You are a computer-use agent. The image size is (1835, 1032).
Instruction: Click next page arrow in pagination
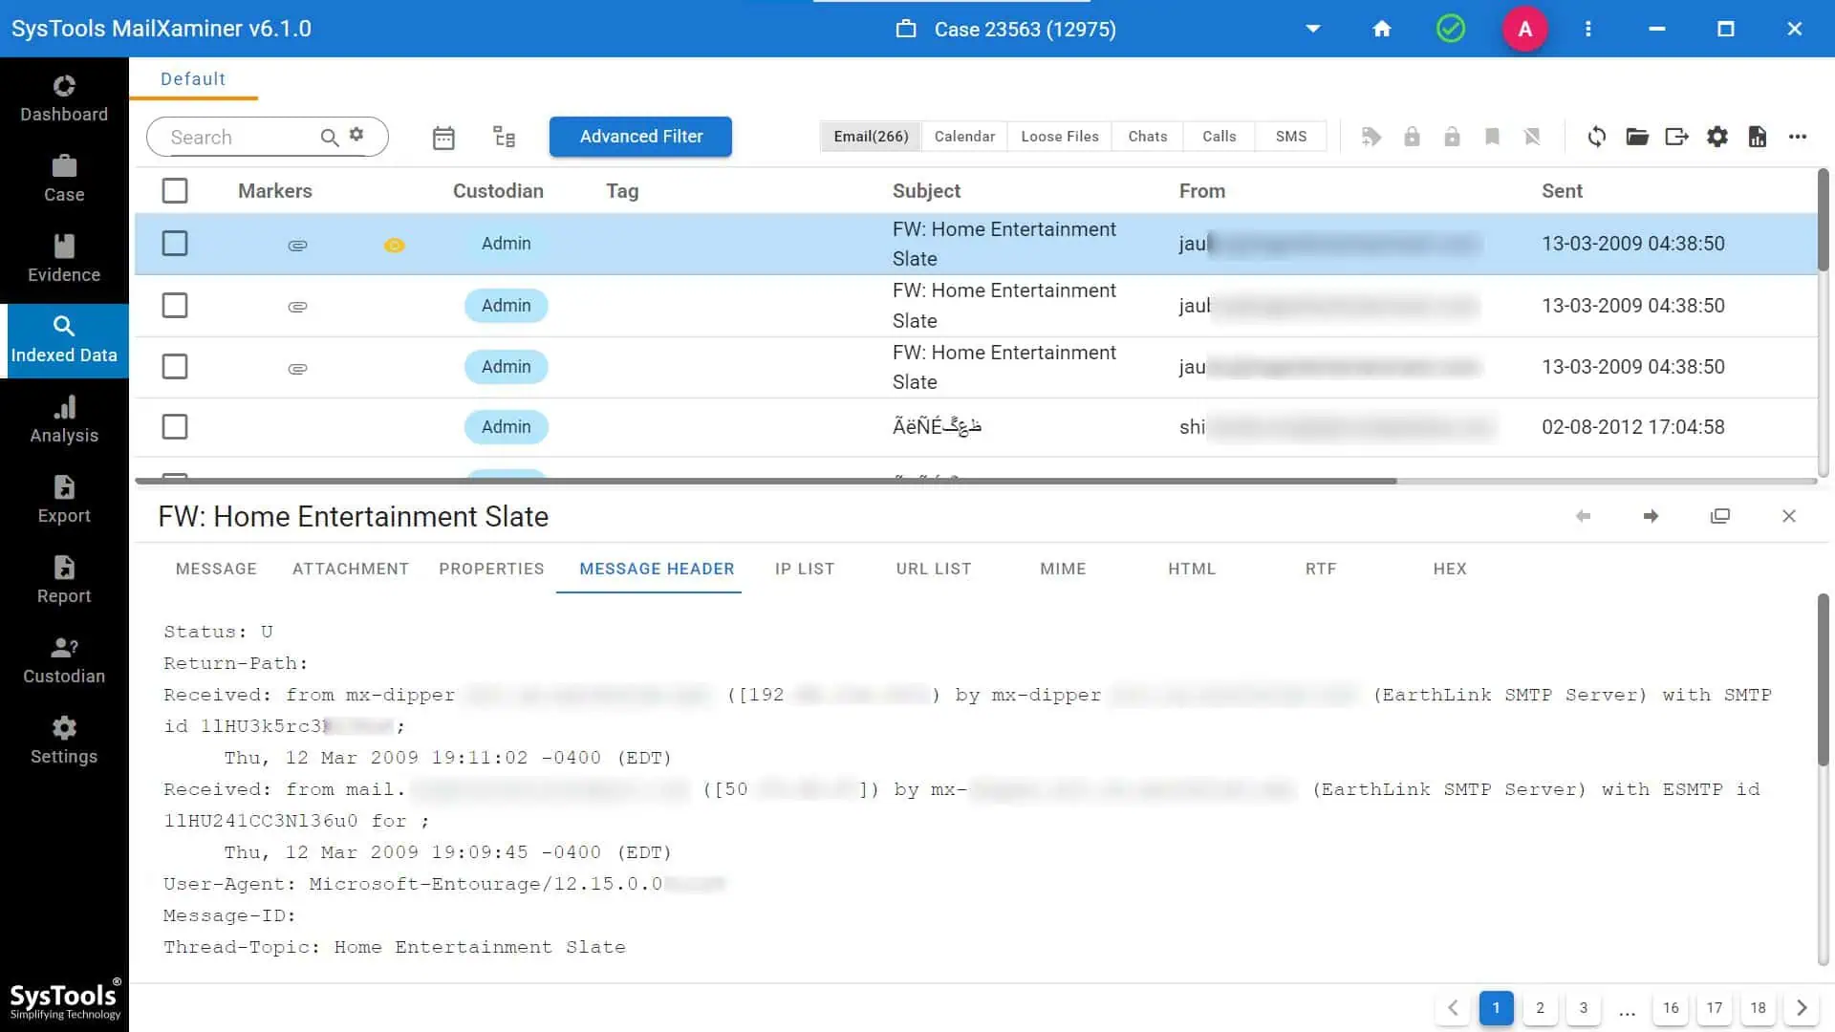[1802, 1008]
